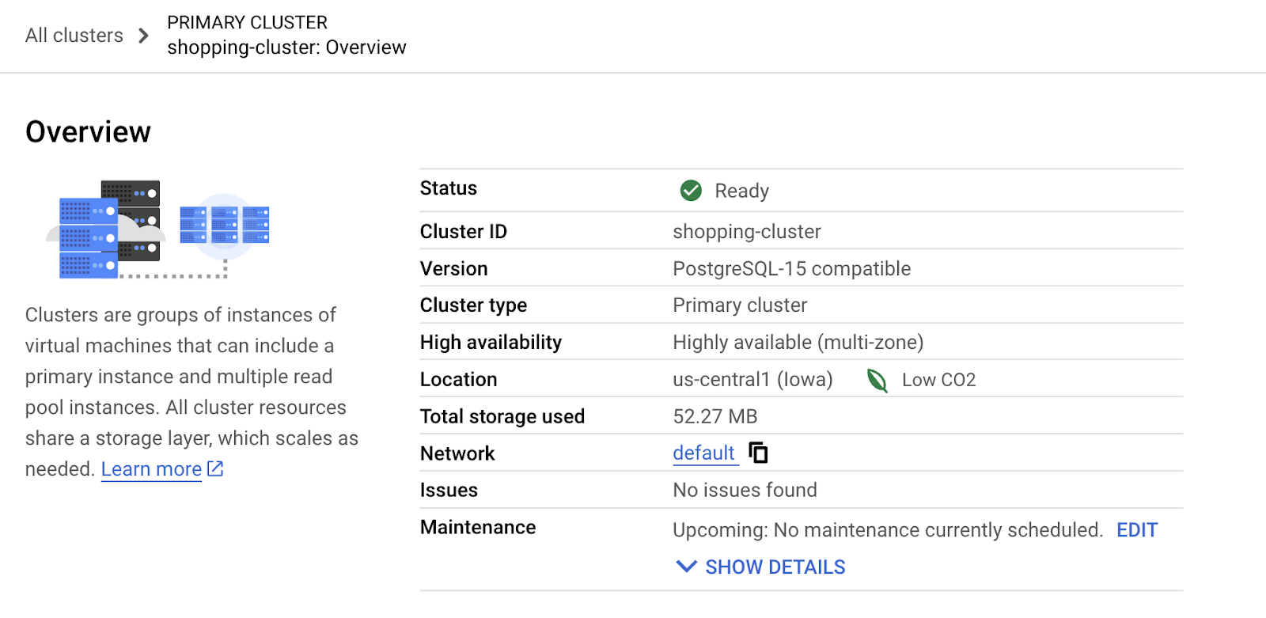1266x618 pixels.
Task: Expand the SHOW DETAILS maintenance section
Action: coord(774,567)
